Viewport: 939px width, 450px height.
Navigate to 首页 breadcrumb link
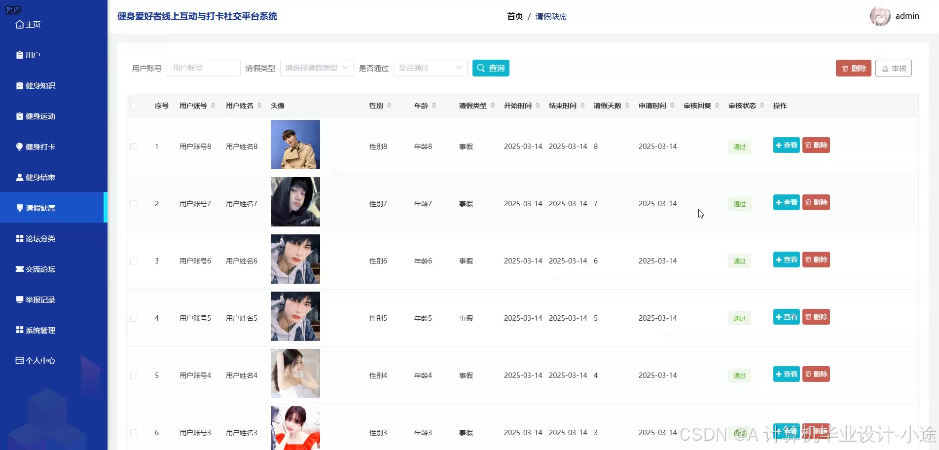(x=514, y=16)
